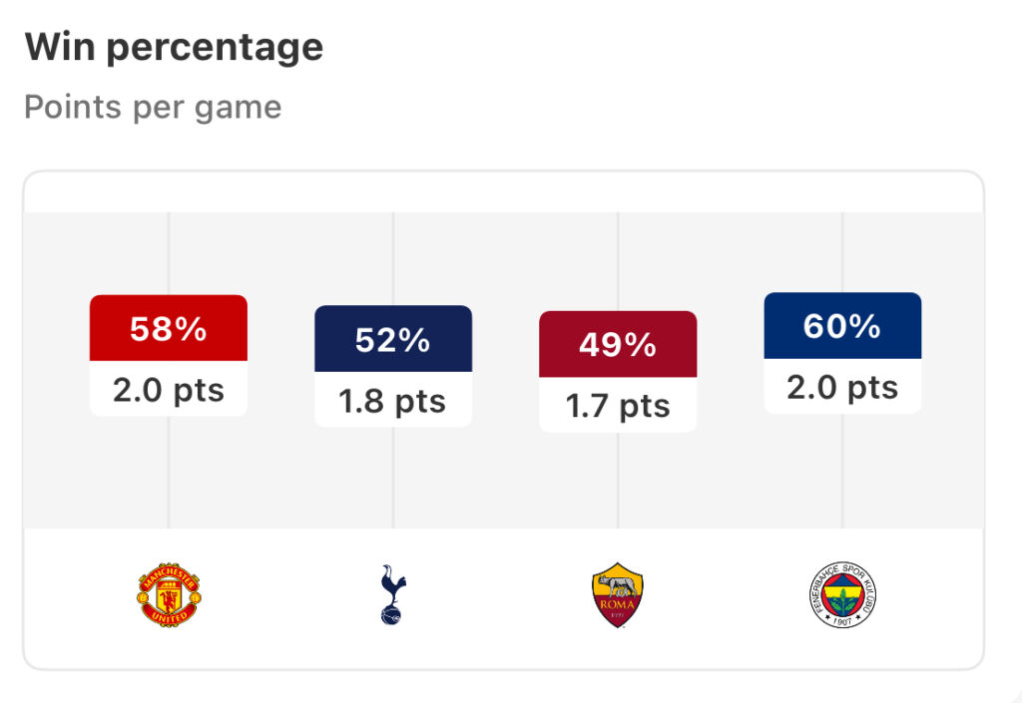Open the Fenerbahçe club badge
This screenshot has width=1022, height=703.
(x=842, y=595)
